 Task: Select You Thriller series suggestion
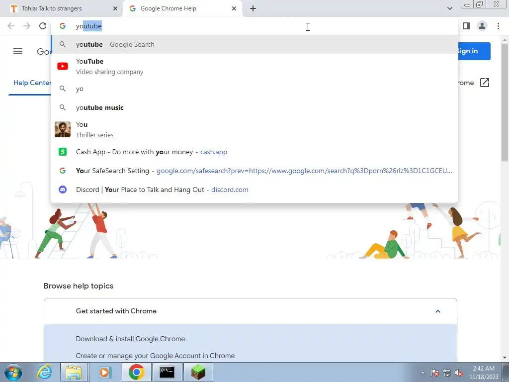(x=254, y=129)
